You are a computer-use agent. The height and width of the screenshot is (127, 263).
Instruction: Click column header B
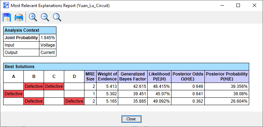[x=34, y=77]
